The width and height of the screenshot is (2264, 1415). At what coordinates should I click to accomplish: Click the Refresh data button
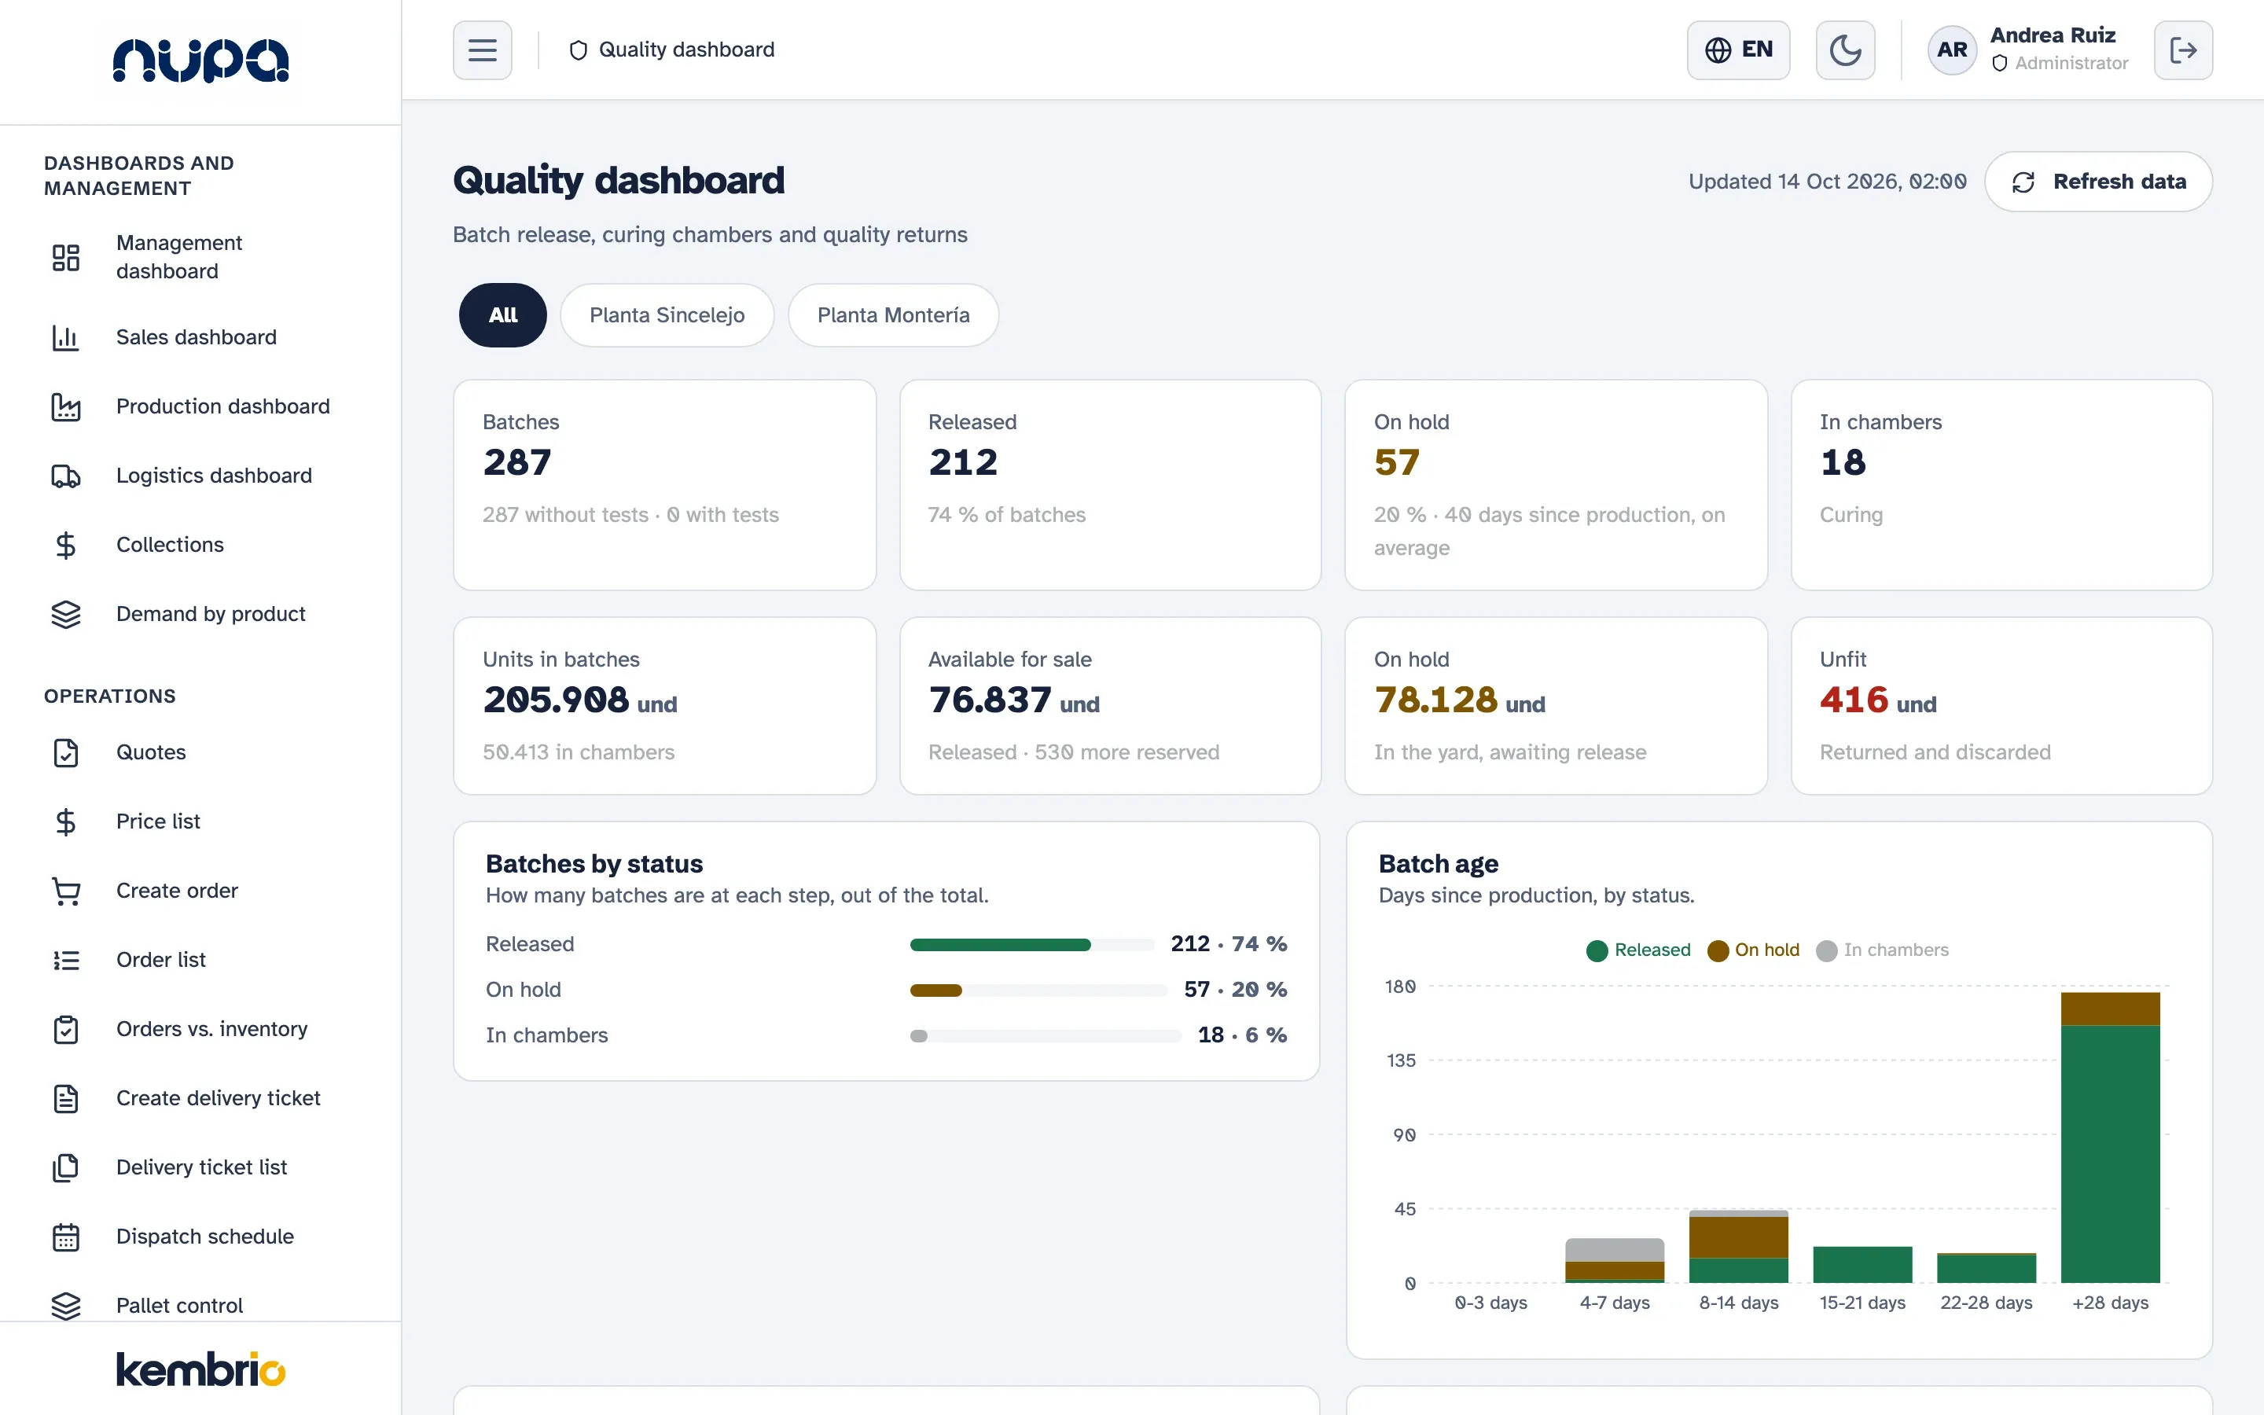(x=2097, y=182)
